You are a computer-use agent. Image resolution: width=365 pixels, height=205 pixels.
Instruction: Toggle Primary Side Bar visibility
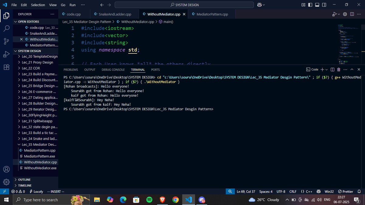click(310, 5)
